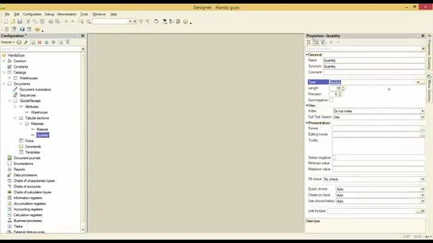433x243 pixels.
Task: Toggle the Select negative checkbox
Action: (334, 158)
